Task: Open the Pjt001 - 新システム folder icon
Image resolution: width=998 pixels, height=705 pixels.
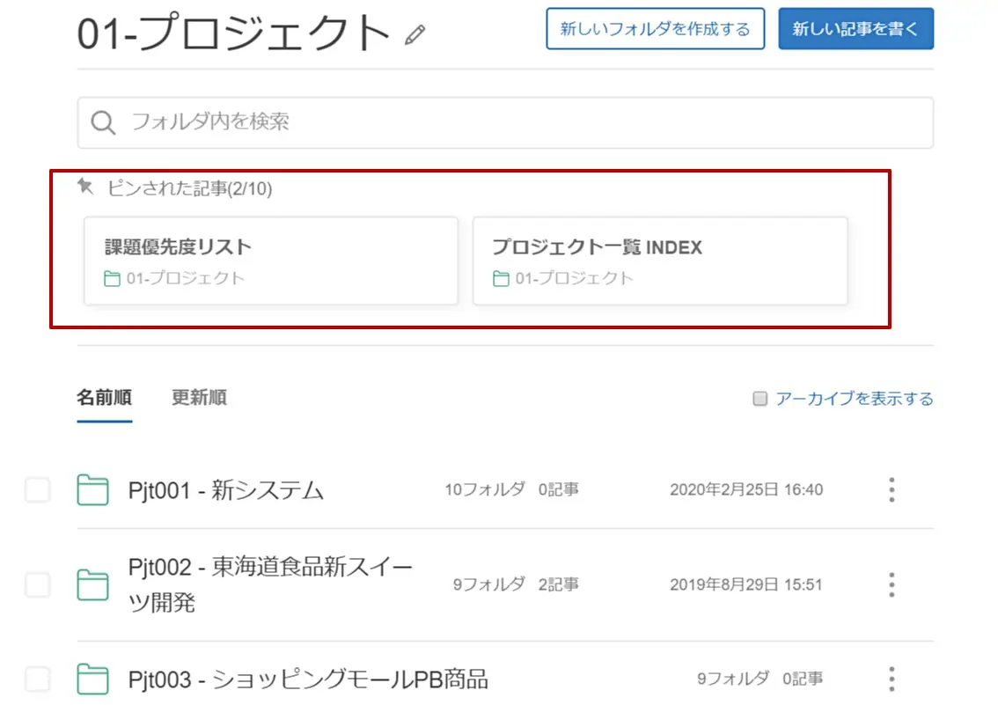Action: tap(93, 490)
